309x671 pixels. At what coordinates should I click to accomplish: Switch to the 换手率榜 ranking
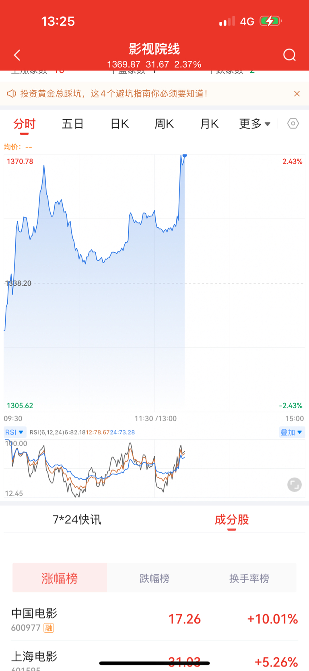click(x=249, y=578)
